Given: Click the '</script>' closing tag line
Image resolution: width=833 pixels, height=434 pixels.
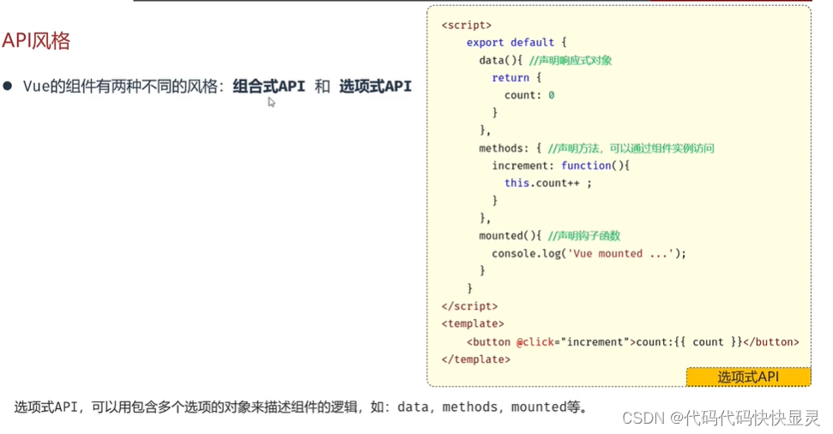Looking at the screenshot, I should point(469,306).
